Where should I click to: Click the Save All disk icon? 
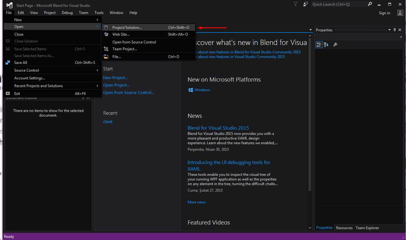pyautogui.click(x=8, y=63)
